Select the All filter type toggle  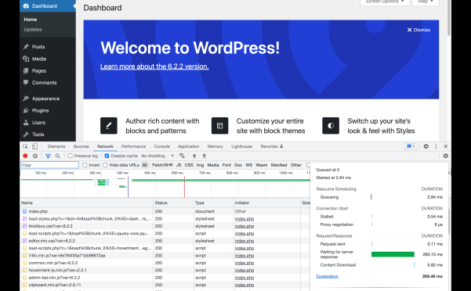[x=145, y=165]
